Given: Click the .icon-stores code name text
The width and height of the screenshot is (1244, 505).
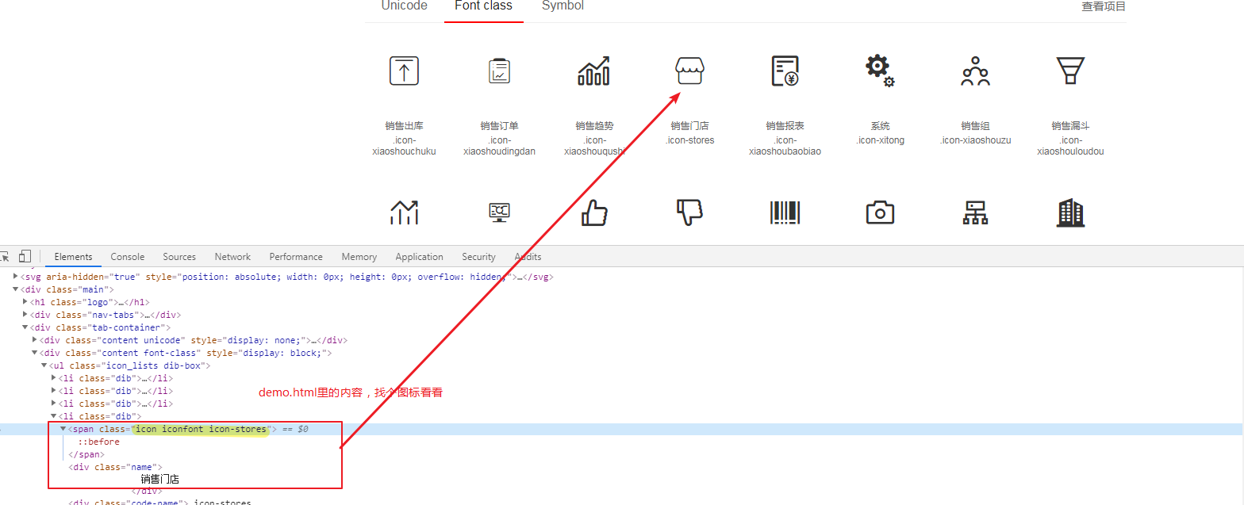Looking at the screenshot, I should point(689,140).
